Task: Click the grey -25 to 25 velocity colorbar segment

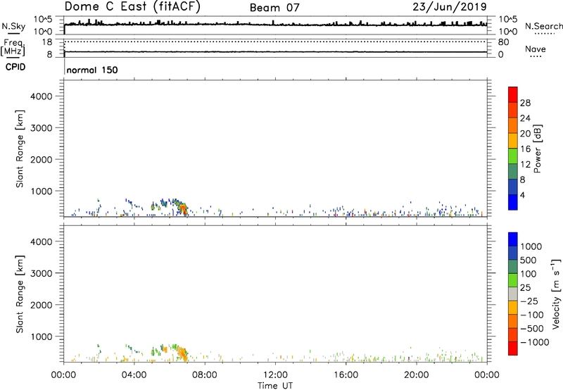Action: click(x=513, y=294)
